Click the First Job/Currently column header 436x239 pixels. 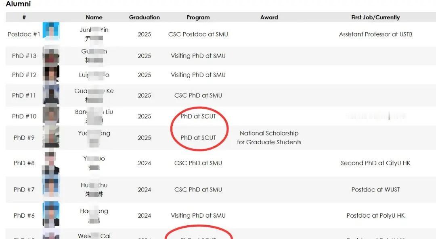tap(375, 17)
